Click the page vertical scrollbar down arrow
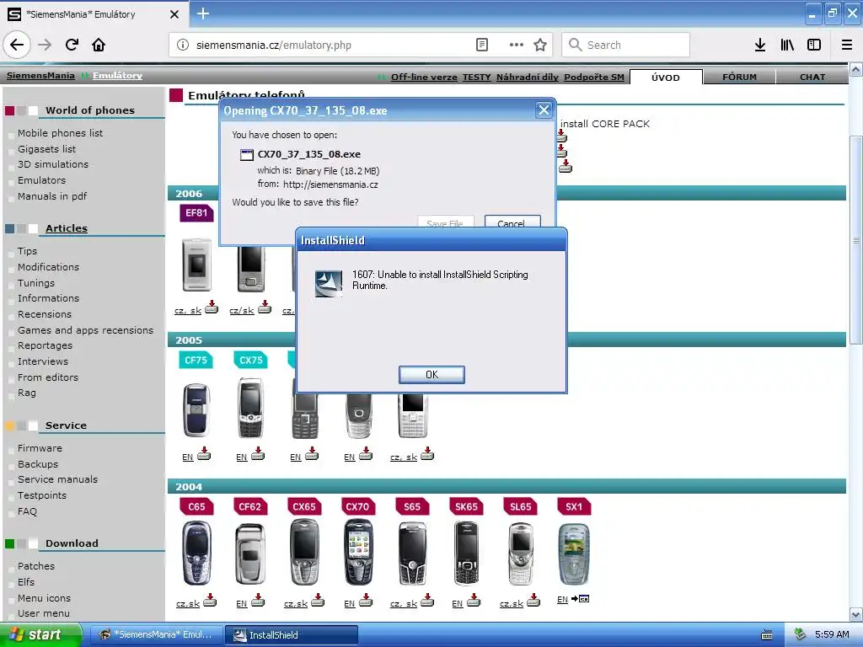 coord(856,614)
